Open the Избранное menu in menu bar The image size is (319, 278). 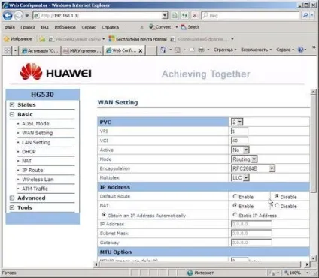click(65, 27)
